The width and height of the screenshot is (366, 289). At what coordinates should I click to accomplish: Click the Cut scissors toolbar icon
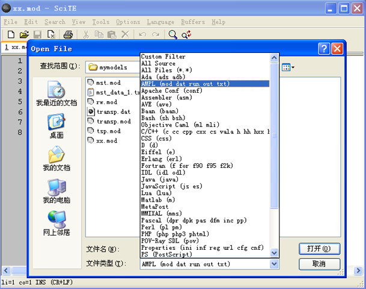(86, 34)
